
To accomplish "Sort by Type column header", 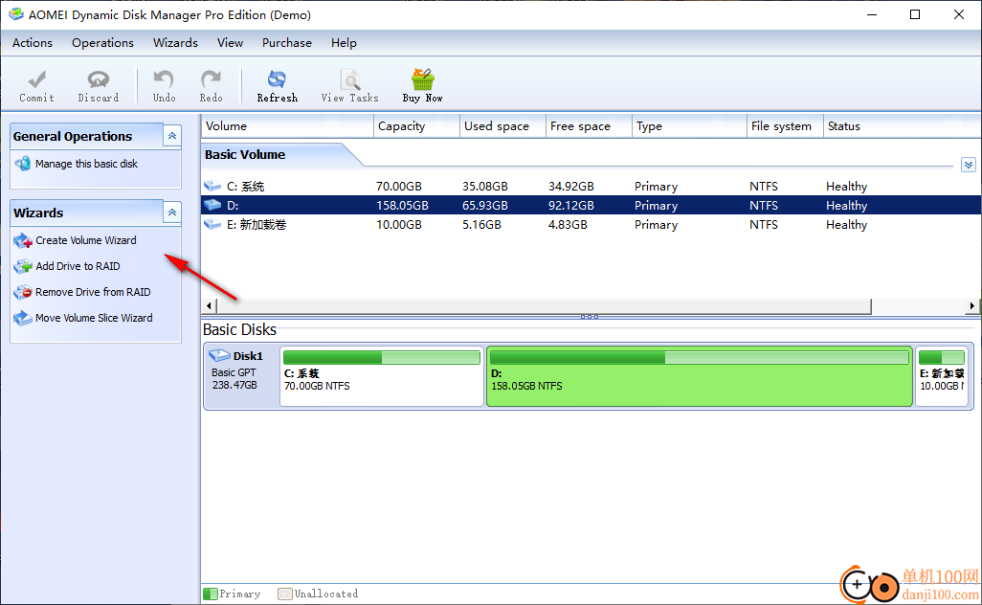I will (689, 126).
